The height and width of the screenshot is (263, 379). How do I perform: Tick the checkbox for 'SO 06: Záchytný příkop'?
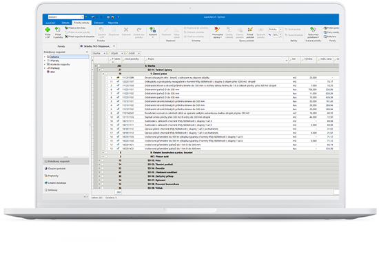click(103, 176)
